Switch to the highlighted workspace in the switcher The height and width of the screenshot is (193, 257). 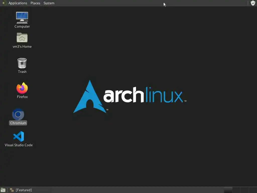(x=228, y=190)
